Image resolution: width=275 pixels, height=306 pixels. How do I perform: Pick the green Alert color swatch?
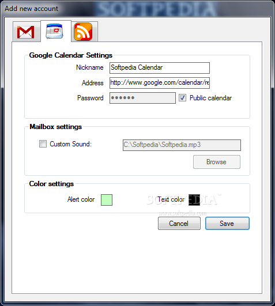click(x=107, y=200)
